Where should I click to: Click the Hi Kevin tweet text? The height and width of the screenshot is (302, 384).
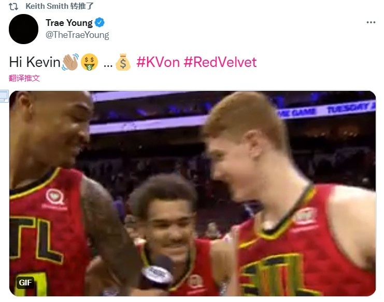[x=35, y=62]
